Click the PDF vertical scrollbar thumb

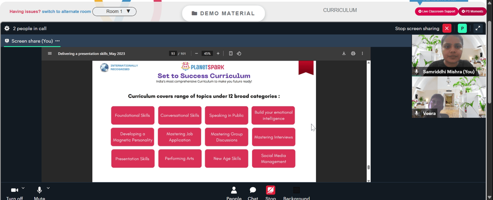[x=368, y=167]
